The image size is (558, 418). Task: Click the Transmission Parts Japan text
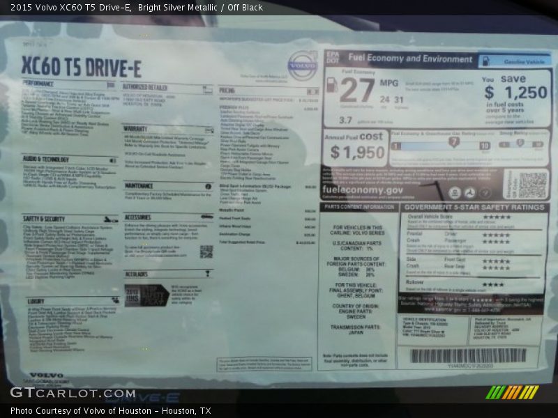tap(356, 330)
